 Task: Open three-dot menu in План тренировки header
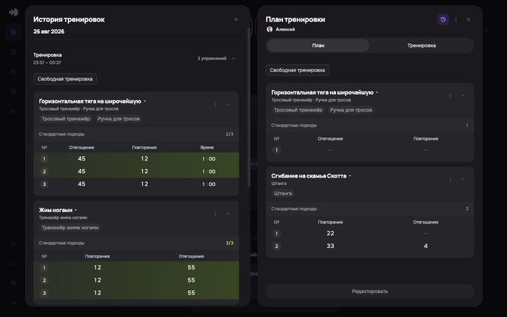(456, 20)
